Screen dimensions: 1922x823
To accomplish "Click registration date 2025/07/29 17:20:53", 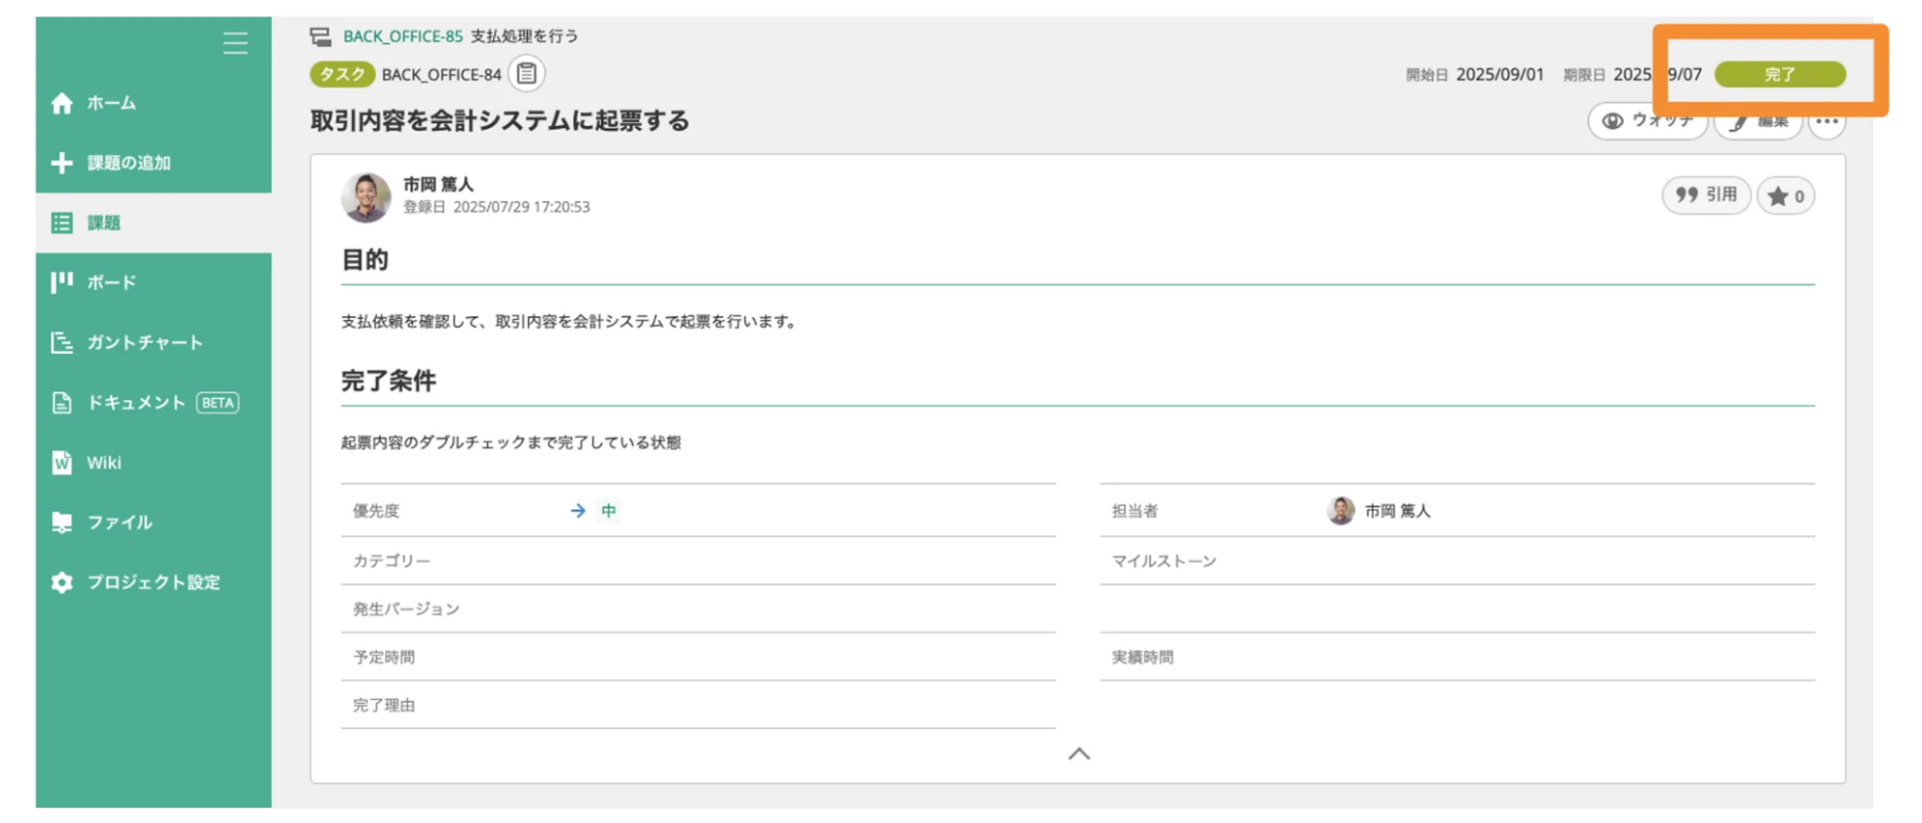I will pos(521,207).
